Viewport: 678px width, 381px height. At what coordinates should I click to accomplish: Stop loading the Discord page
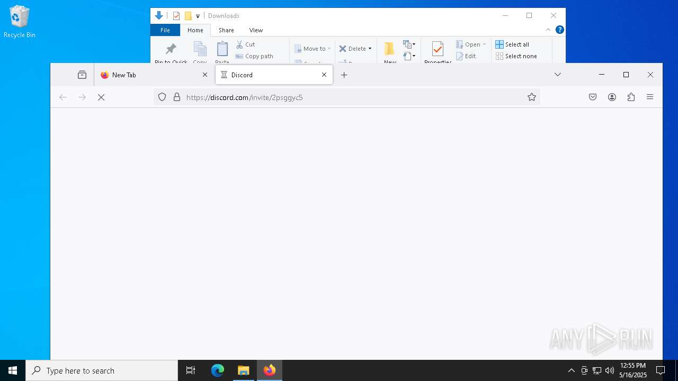[101, 97]
